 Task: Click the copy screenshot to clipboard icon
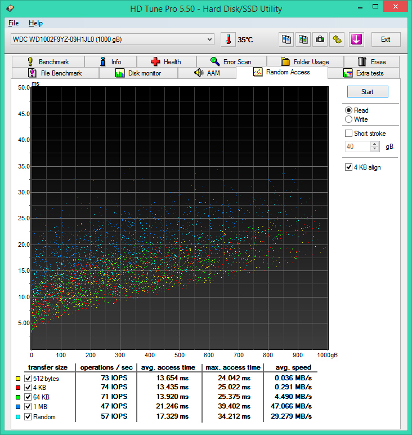point(303,39)
